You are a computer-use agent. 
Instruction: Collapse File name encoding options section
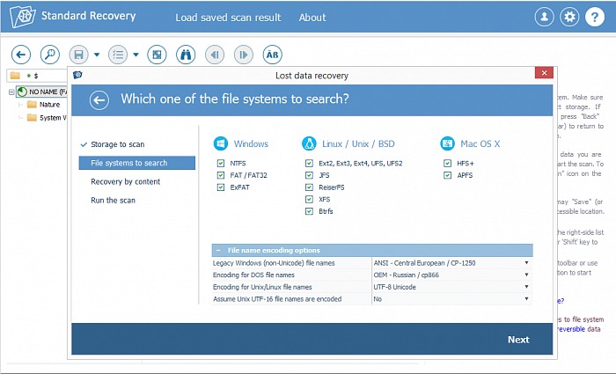(x=218, y=250)
